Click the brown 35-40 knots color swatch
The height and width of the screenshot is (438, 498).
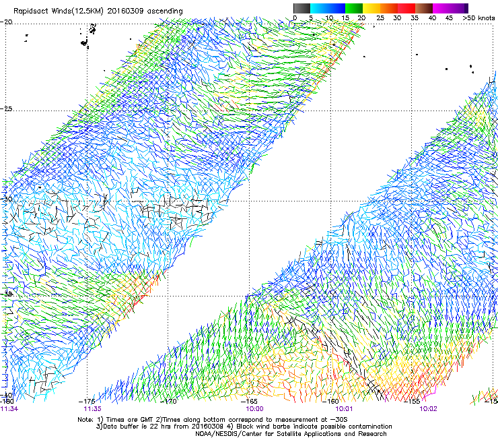(425, 8)
